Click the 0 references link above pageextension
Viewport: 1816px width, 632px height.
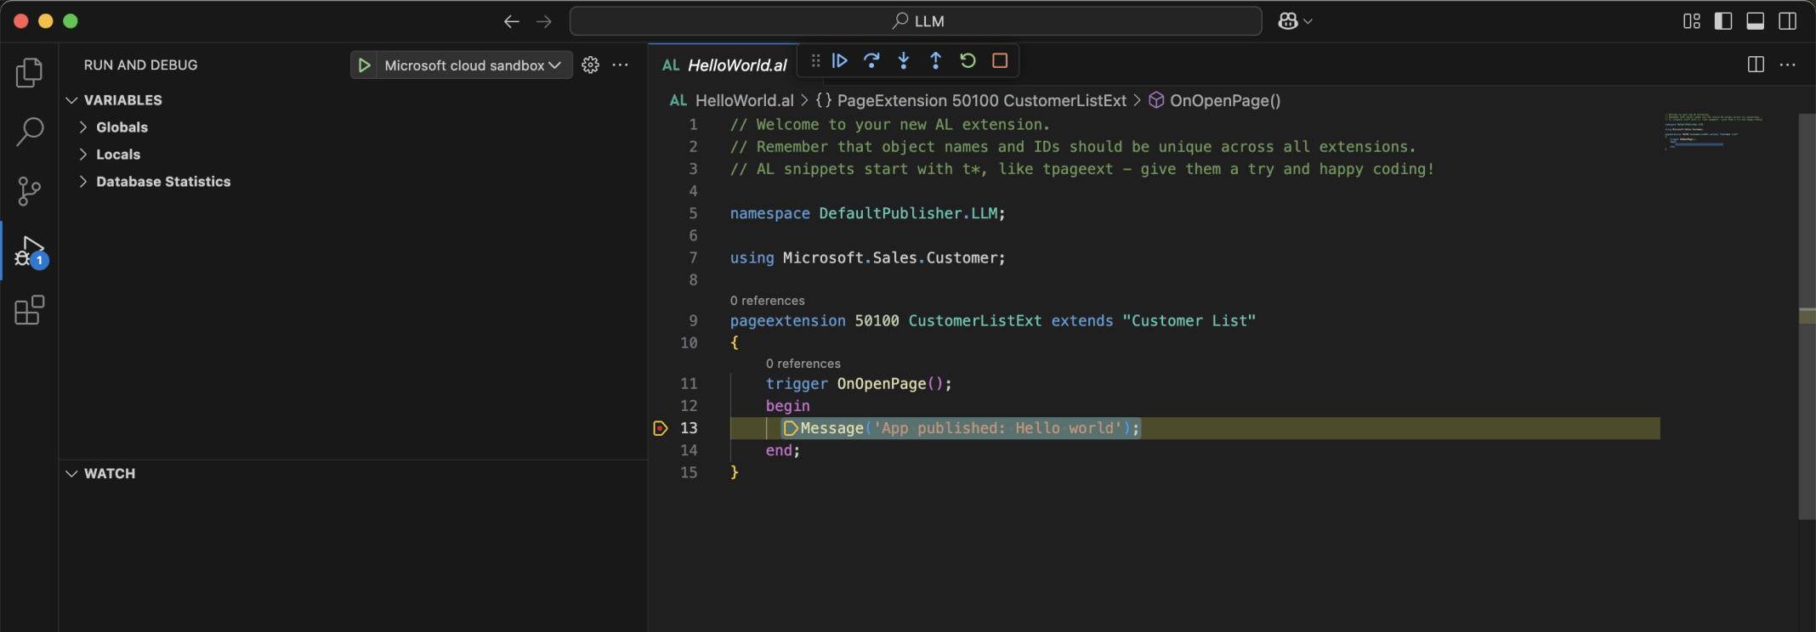coord(767,301)
